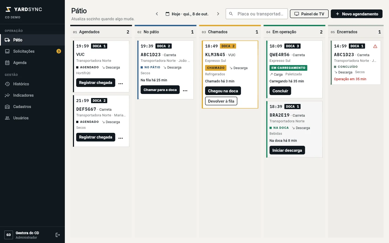Click Concluir on QWE4R56 card
The width and height of the screenshot is (389, 243).
click(x=280, y=91)
